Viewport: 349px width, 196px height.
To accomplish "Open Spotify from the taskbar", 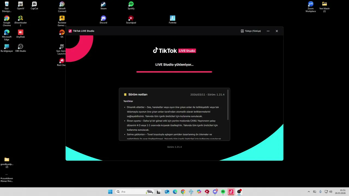I will 223,192.
